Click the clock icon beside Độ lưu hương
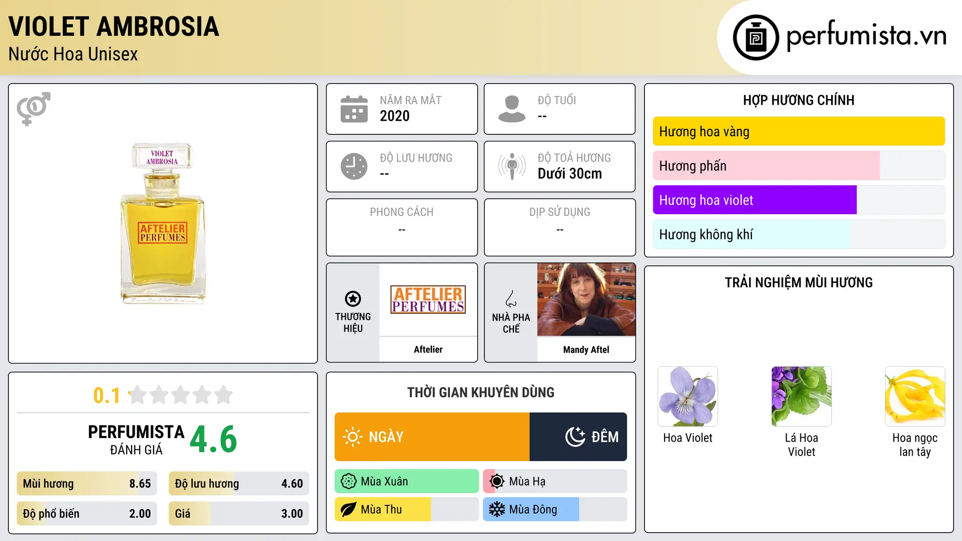 [x=354, y=166]
